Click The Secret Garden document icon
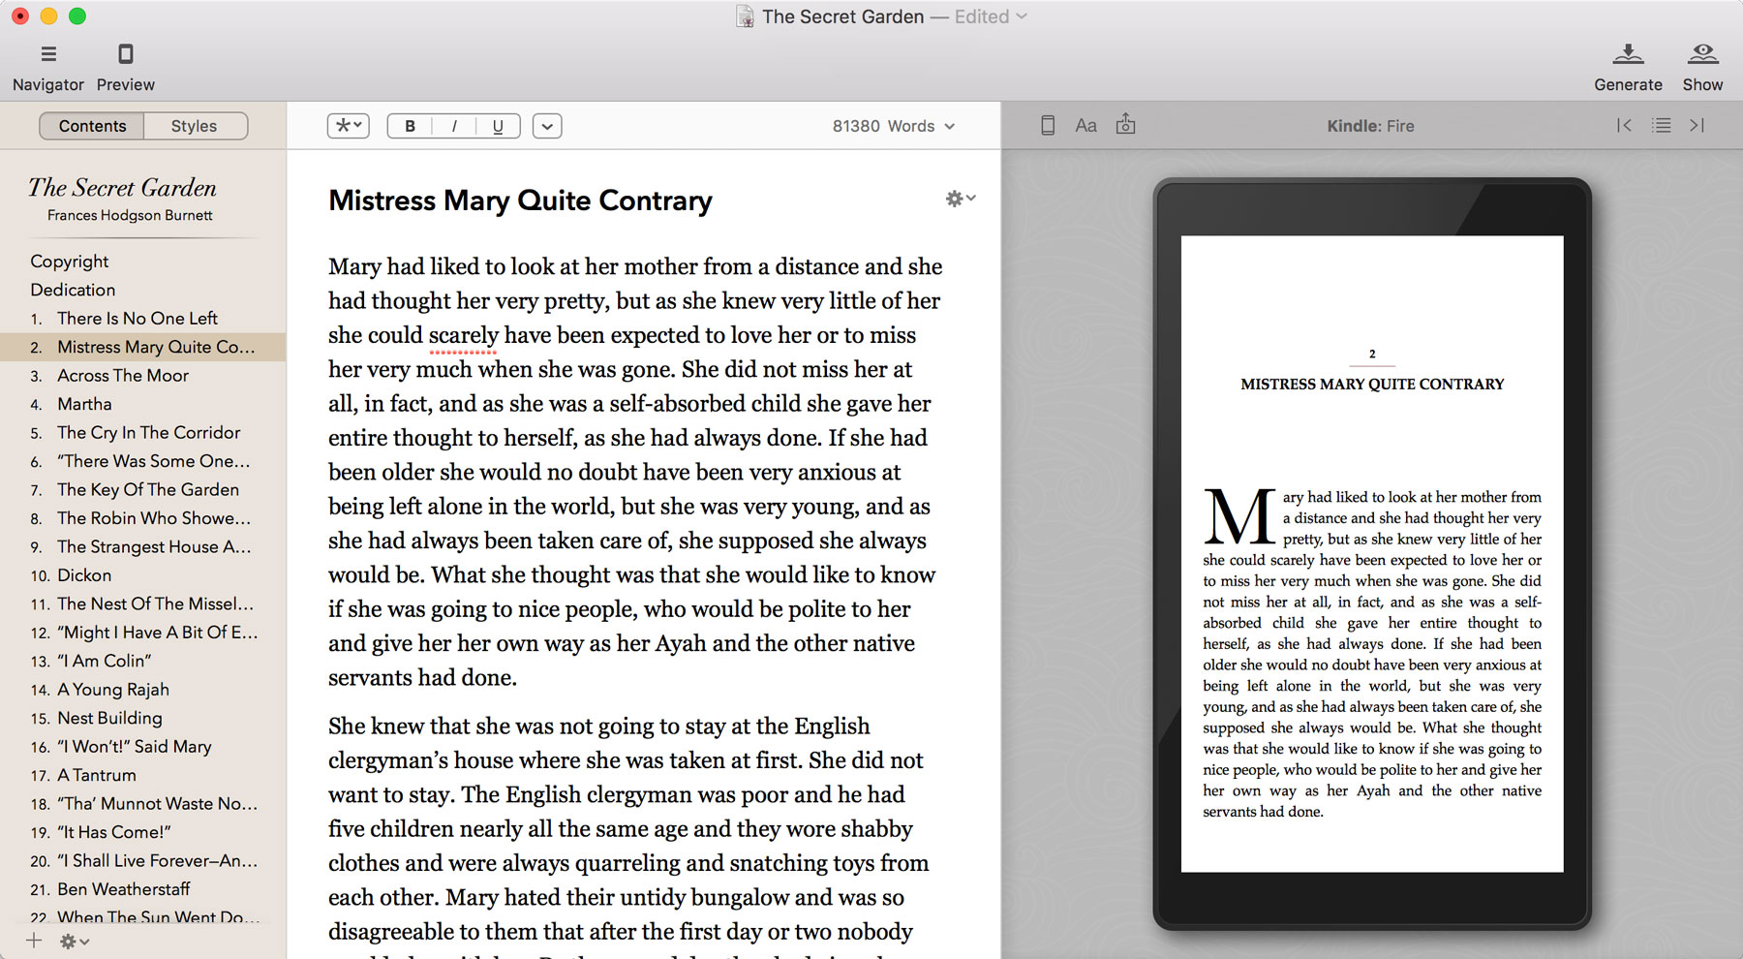The height and width of the screenshot is (959, 1743). [x=745, y=16]
